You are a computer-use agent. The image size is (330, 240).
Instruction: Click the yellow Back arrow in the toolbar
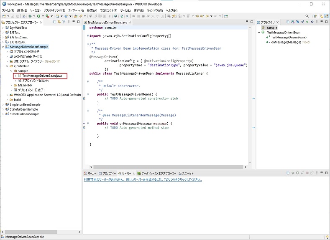click(206, 16)
